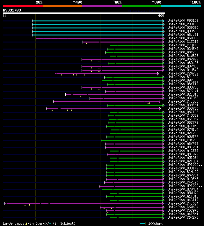Select the UniRef100_C6WXD4 label
Screen dimensions: 204x226
tap(183, 207)
